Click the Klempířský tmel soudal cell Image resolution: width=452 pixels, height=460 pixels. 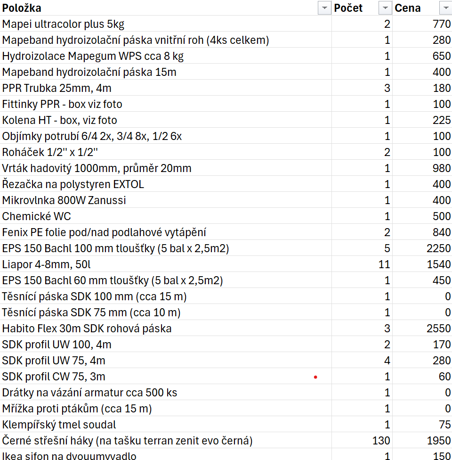click(x=166, y=425)
